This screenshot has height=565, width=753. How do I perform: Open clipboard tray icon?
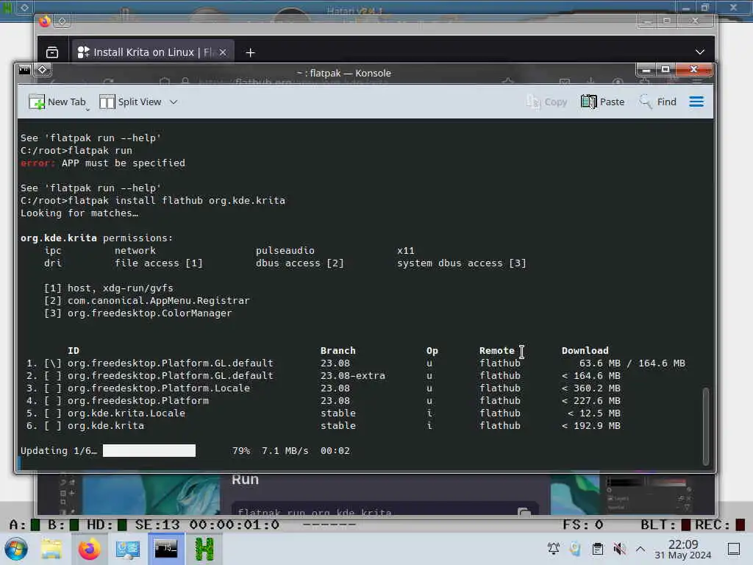[597, 548]
